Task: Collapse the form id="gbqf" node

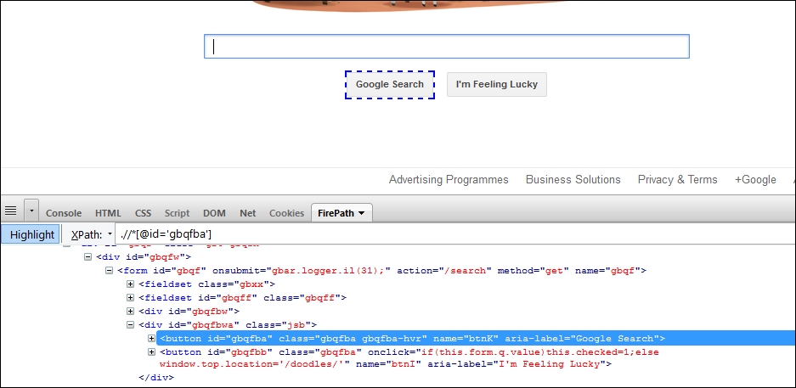Action: pyautogui.click(x=109, y=271)
